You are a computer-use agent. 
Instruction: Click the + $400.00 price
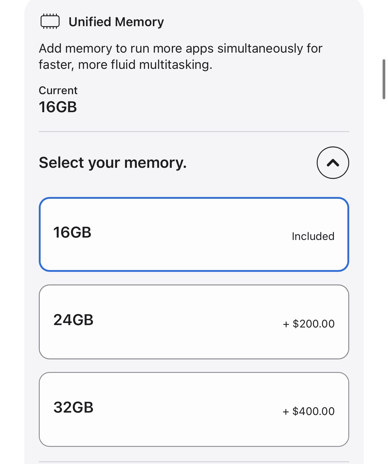coord(309,411)
